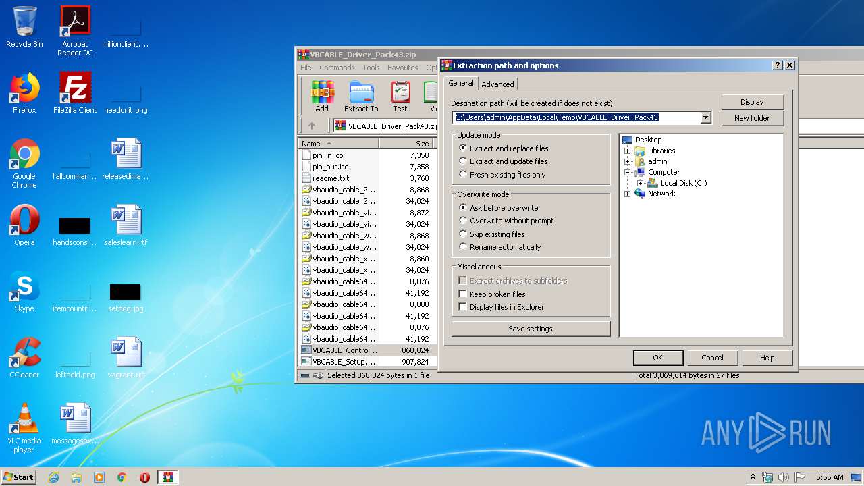Open VLC media player desktop shortcut
This screenshot has width=864, height=486.
tap(24, 428)
